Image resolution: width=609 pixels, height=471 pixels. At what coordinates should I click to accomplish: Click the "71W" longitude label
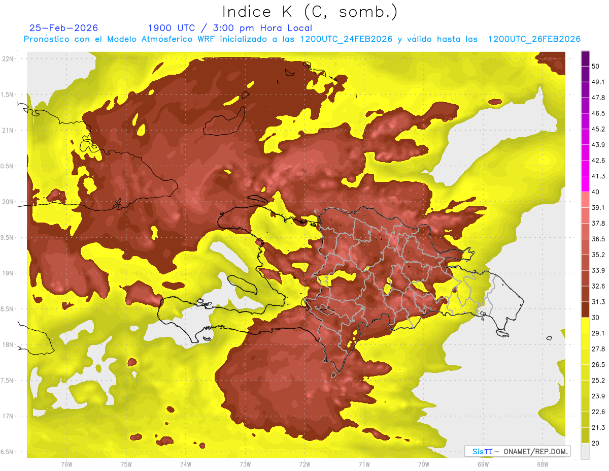click(364, 464)
